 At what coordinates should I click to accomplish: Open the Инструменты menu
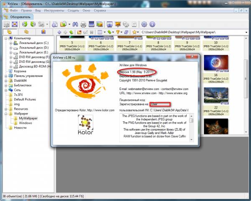(54, 10)
